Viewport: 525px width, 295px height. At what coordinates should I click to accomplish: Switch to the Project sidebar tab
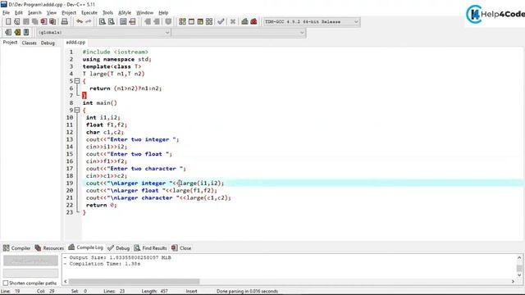click(10, 43)
